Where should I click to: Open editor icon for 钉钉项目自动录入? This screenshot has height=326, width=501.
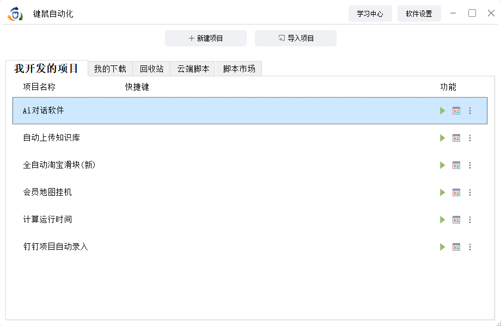[456, 246]
